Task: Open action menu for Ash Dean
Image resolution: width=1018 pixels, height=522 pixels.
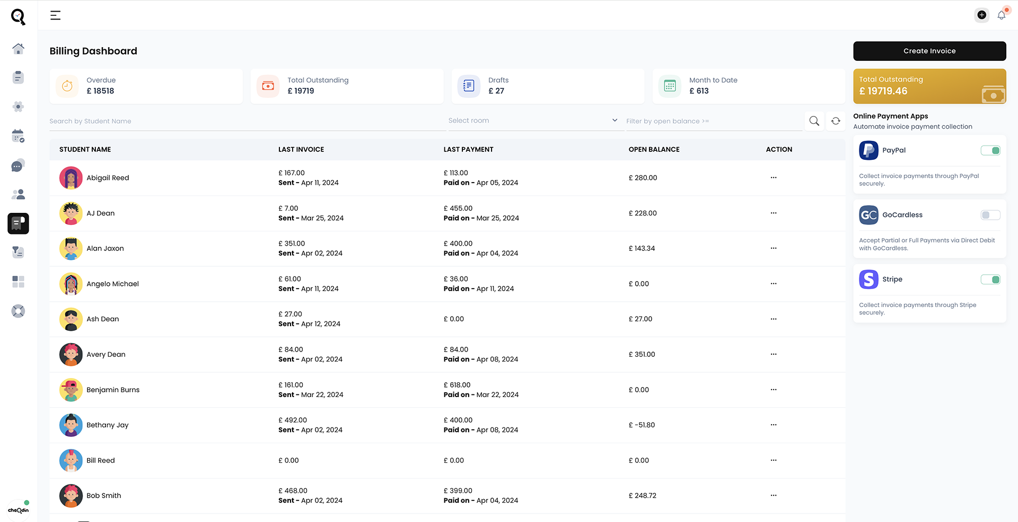Action: click(774, 319)
